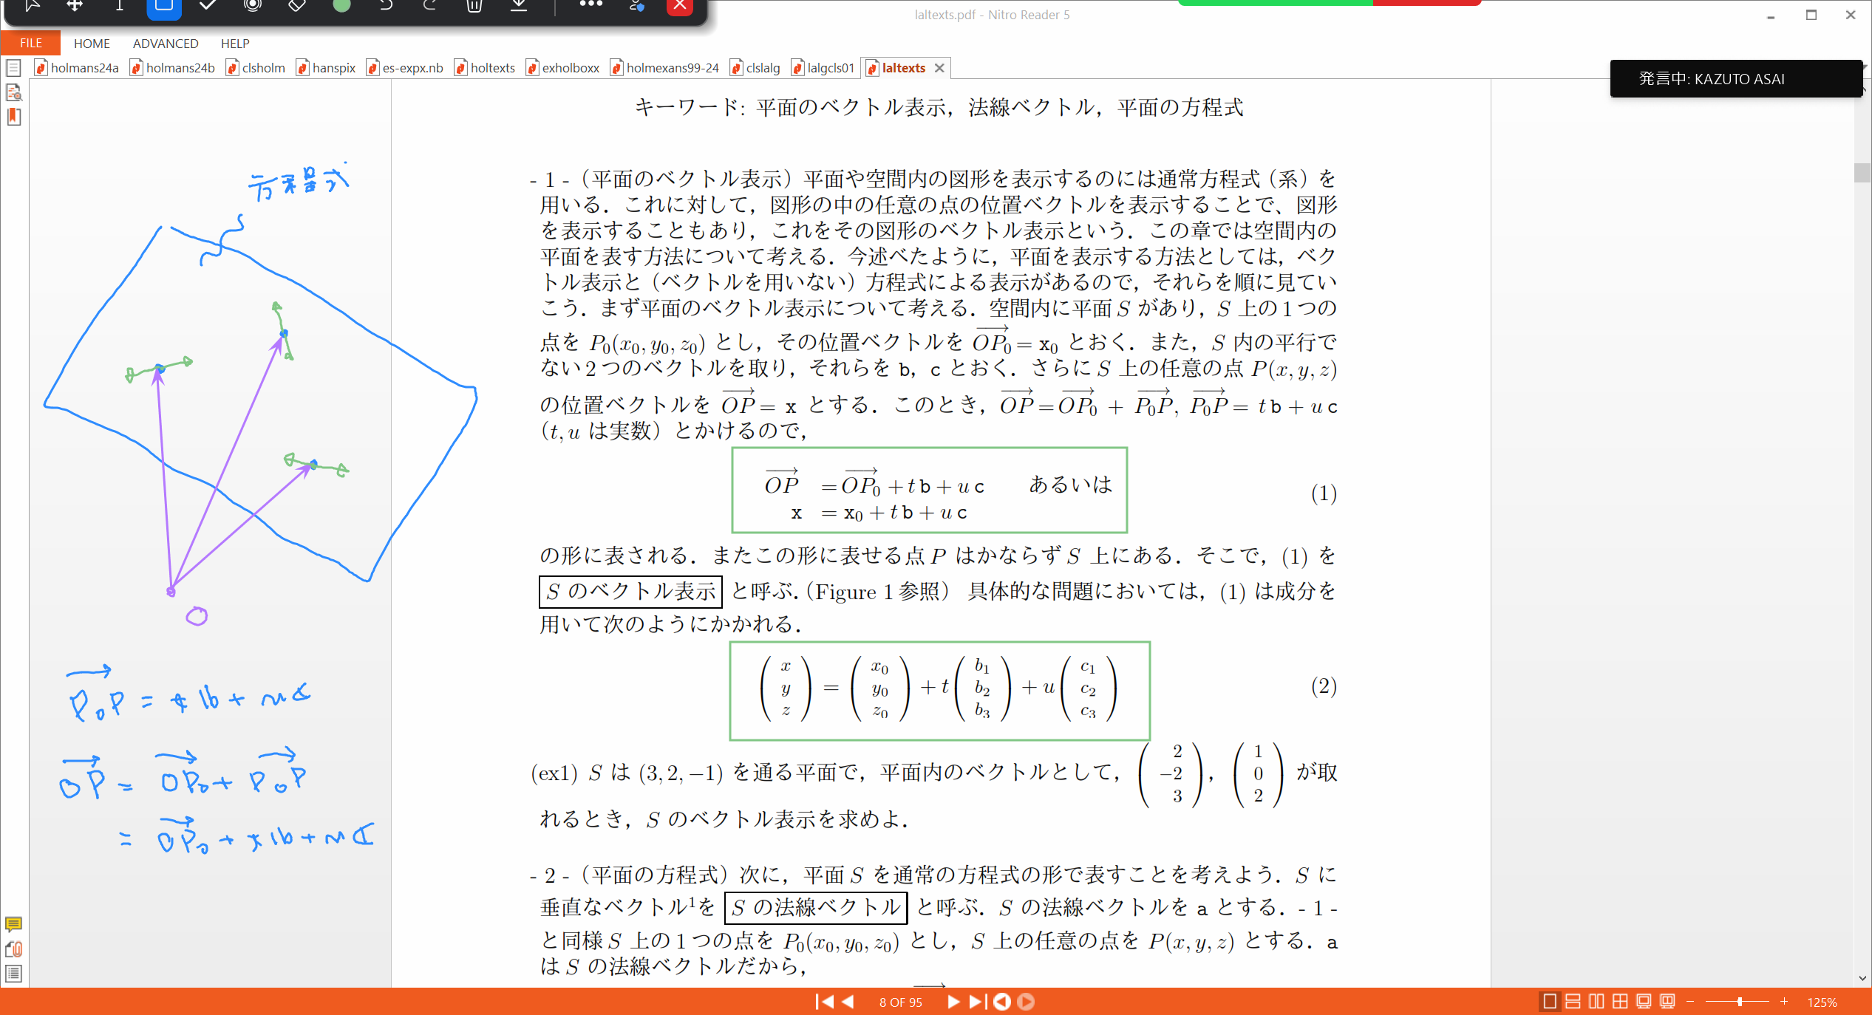Switch to clsholm document tab
This screenshot has height=1015, width=1872.
pos(256,68)
